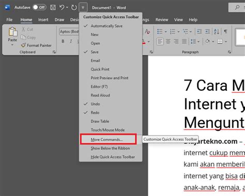Enable Quick Print in the menu
245x196 pixels.
pyautogui.click(x=111, y=69)
